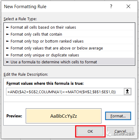Viewport: 139px width, 140px height.
Task: Click the arrow bullet beside unique or duplicate
Action: [8, 55]
